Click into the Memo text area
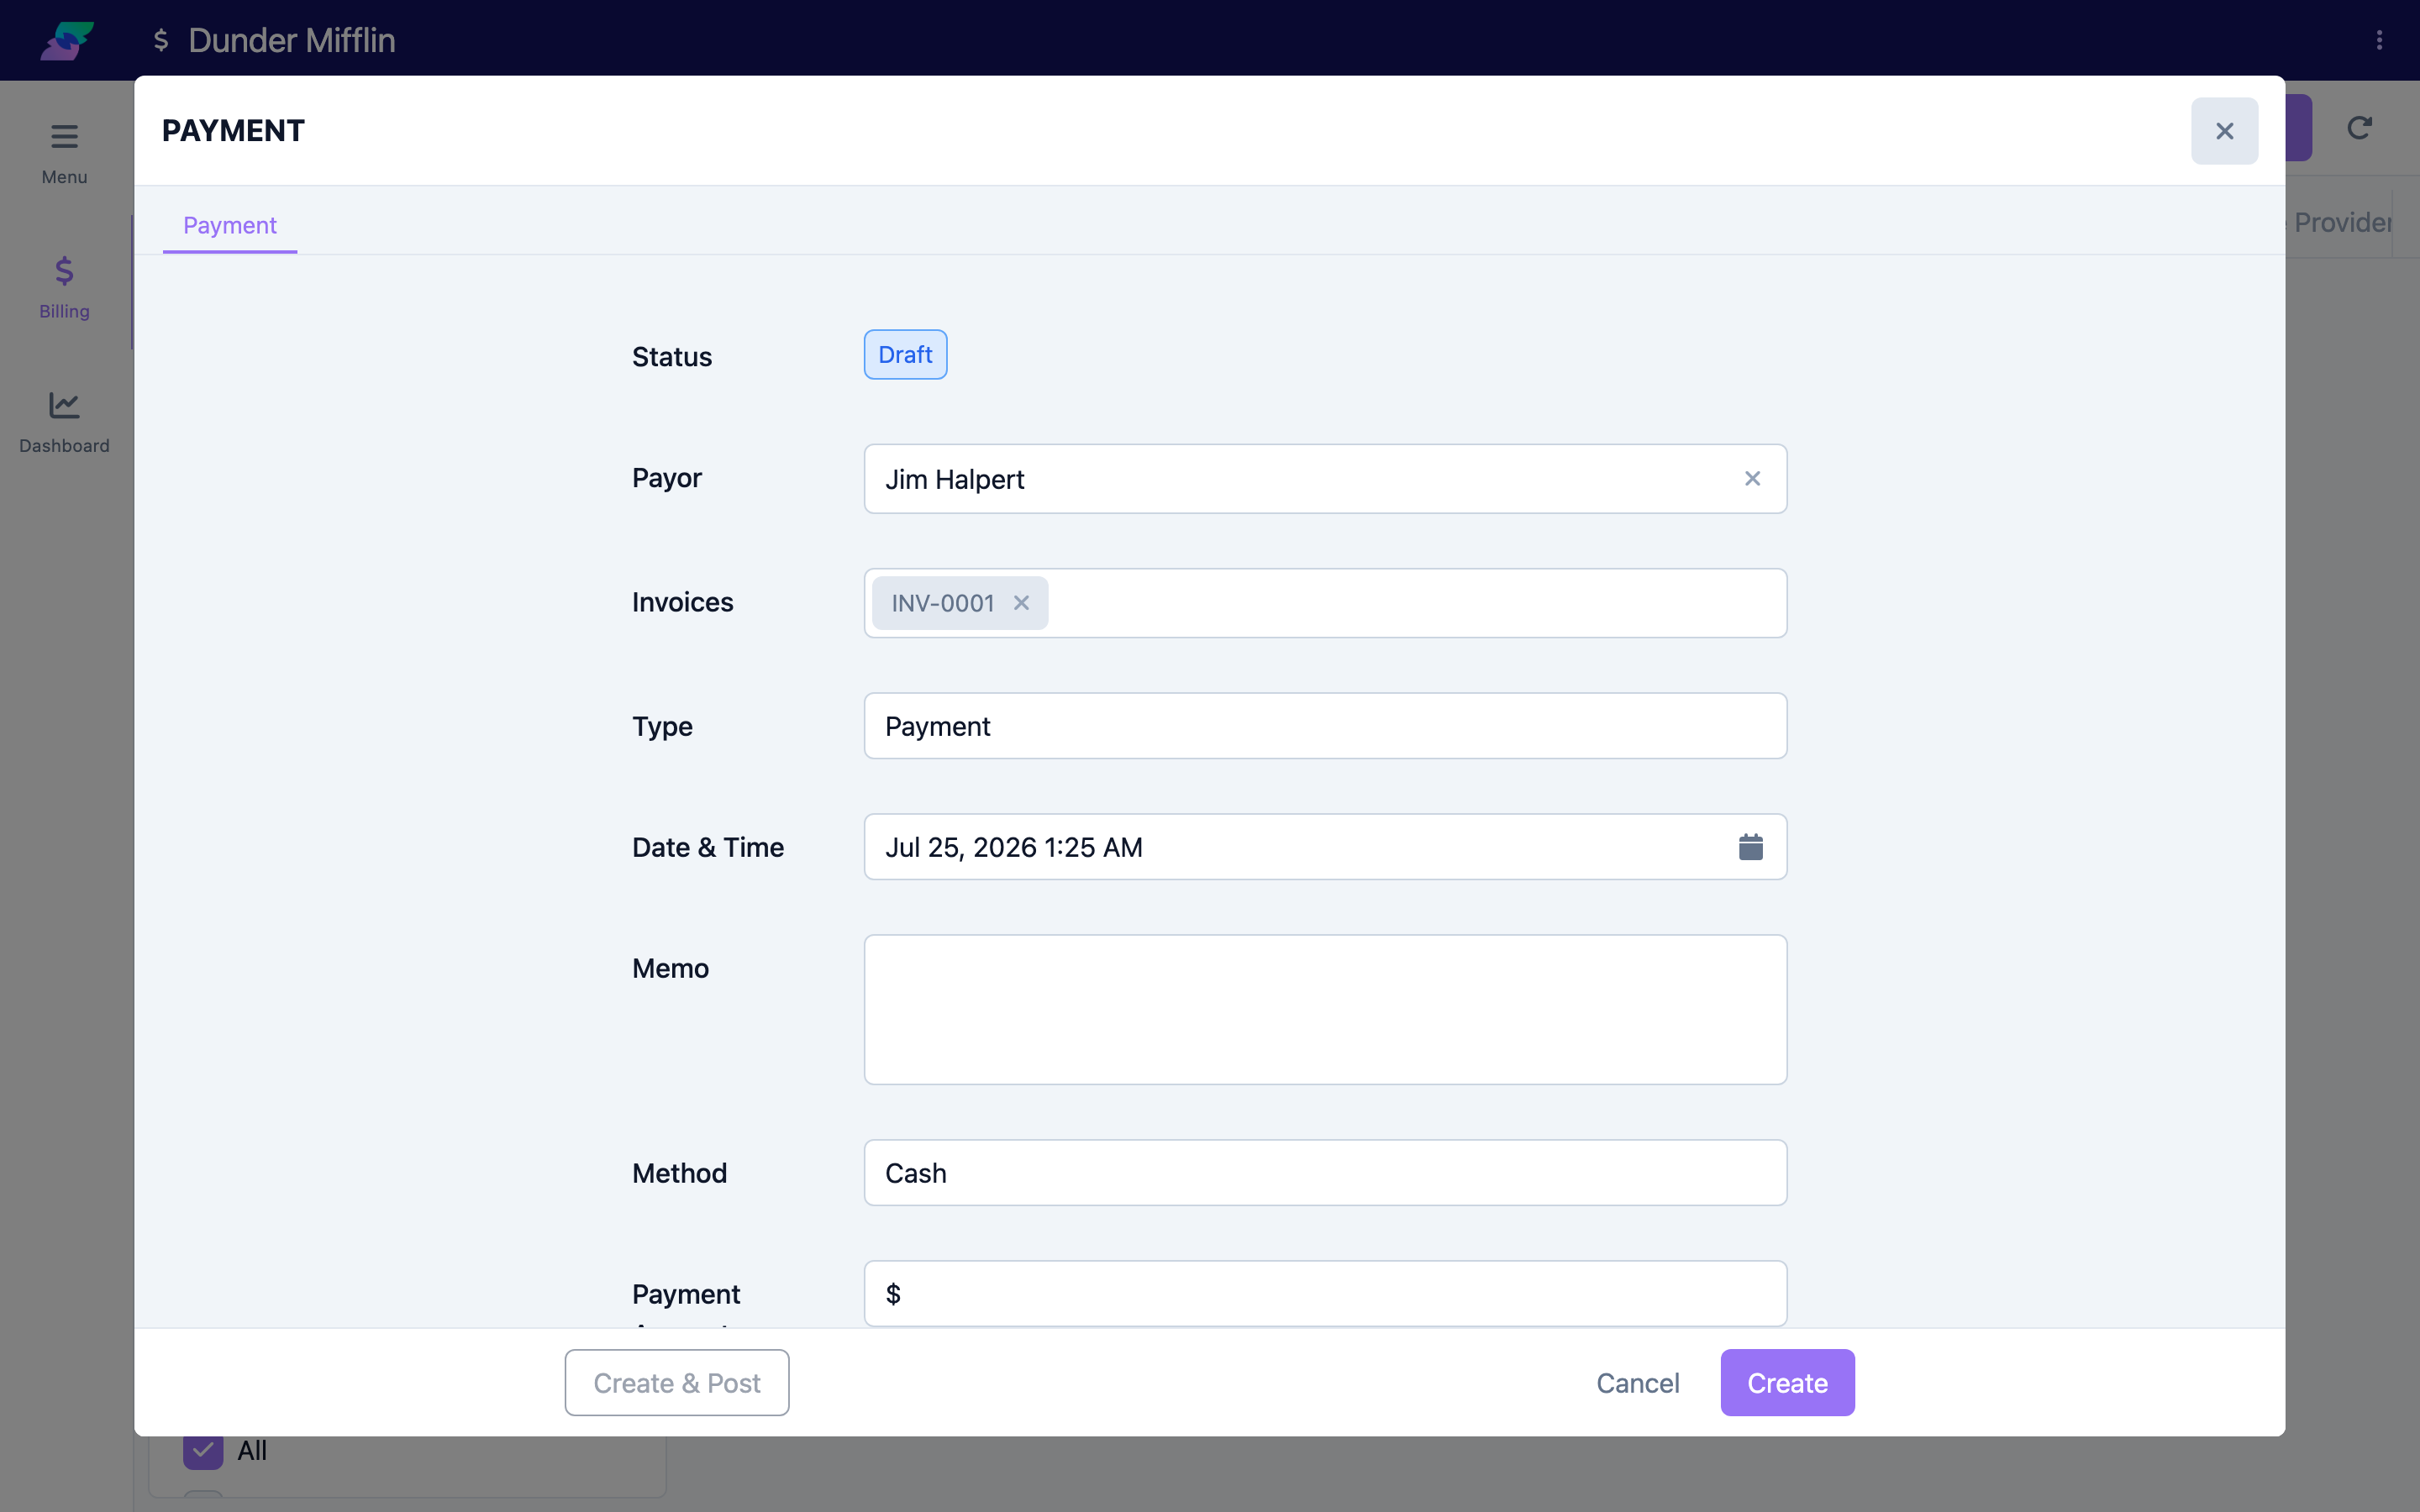 click(x=1325, y=1010)
